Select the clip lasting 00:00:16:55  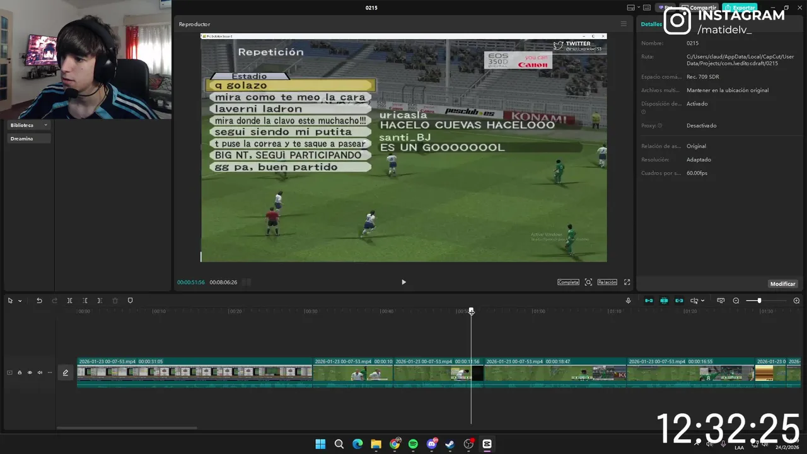(x=691, y=373)
